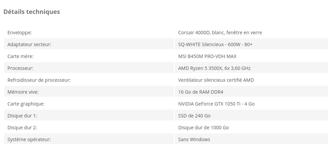Click the "Carte graphique:" label
Screen dimensions: 328x150
[x=26, y=104]
